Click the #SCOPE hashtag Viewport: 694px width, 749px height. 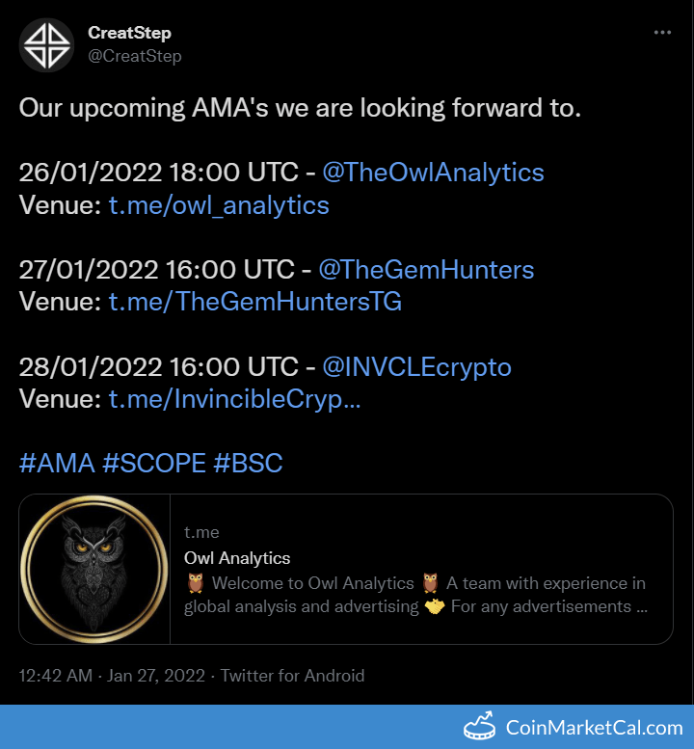pos(154,463)
